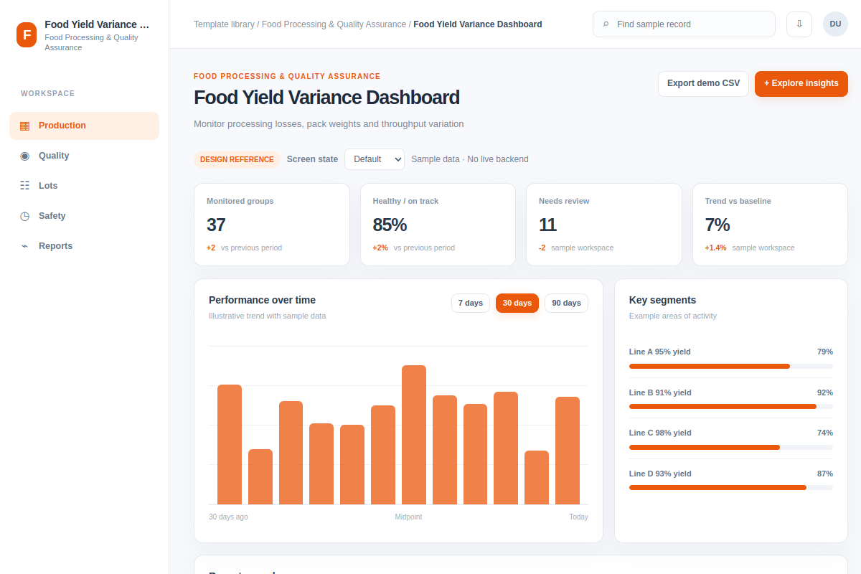Click the download arrow icon button

(x=799, y=24)
